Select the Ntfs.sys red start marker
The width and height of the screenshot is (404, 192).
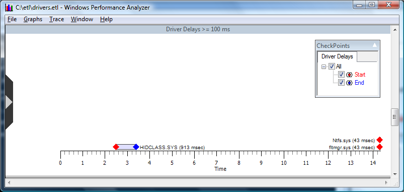click(x=379, y=140)
